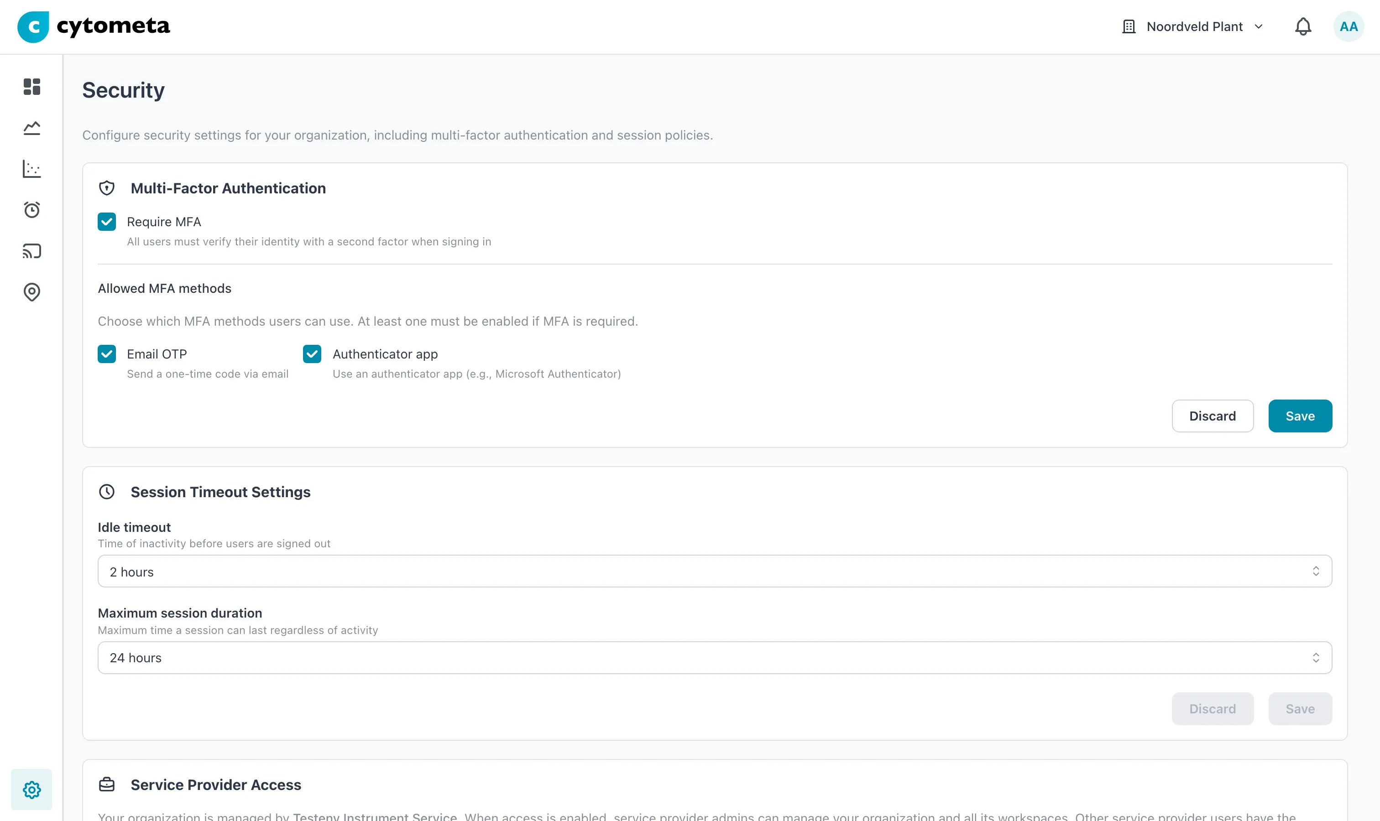Click the 'Idle timeout' label
The image size is (1380, 821).
point(135,527)
